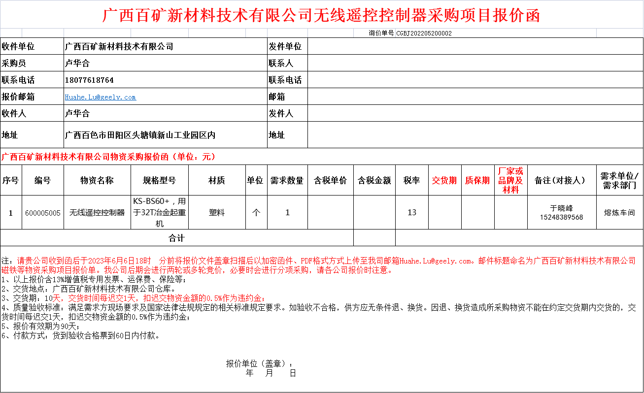Click the 材质 column header
Viewport: 644px width, 393px height.
coord(217,180)
